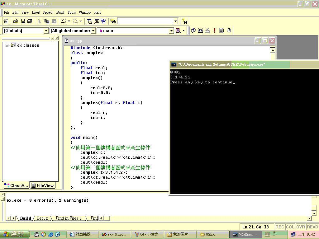
Task: Expand the ex classes tree node
Action: coord(7,45)
